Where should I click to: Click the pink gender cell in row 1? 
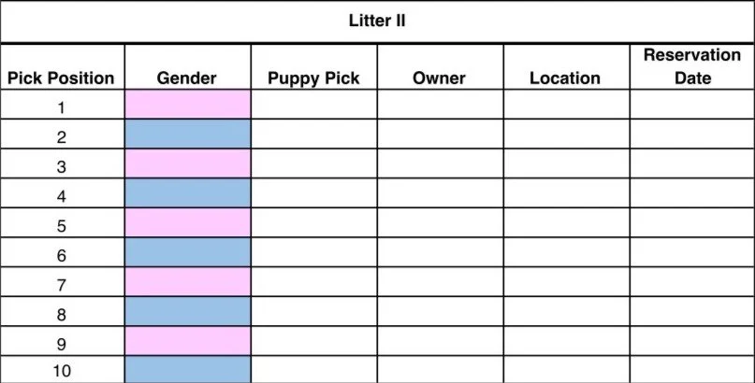pos(188,105)
